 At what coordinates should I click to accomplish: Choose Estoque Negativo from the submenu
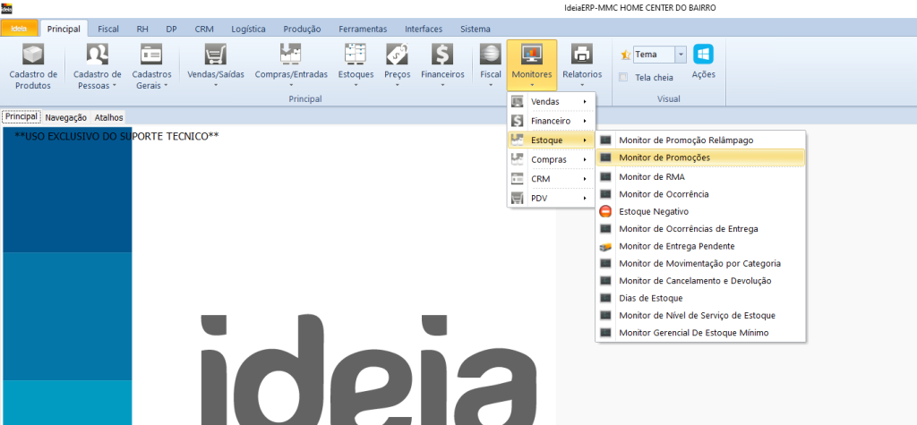pyautogui.click(x=653, y=211)
